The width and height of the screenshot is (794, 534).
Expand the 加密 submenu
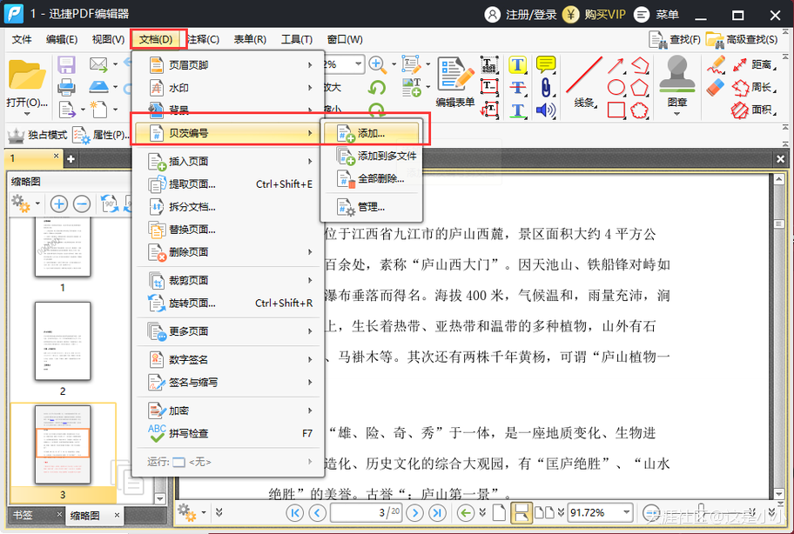tap(229, 411)
